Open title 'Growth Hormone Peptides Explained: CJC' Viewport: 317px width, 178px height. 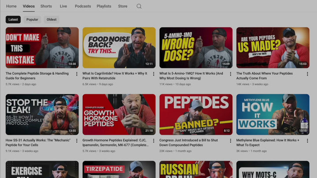point(115,142)
